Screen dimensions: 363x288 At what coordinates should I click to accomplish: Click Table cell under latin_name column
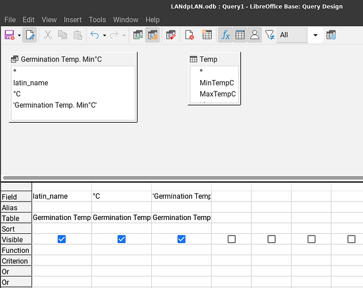[62, 218]
